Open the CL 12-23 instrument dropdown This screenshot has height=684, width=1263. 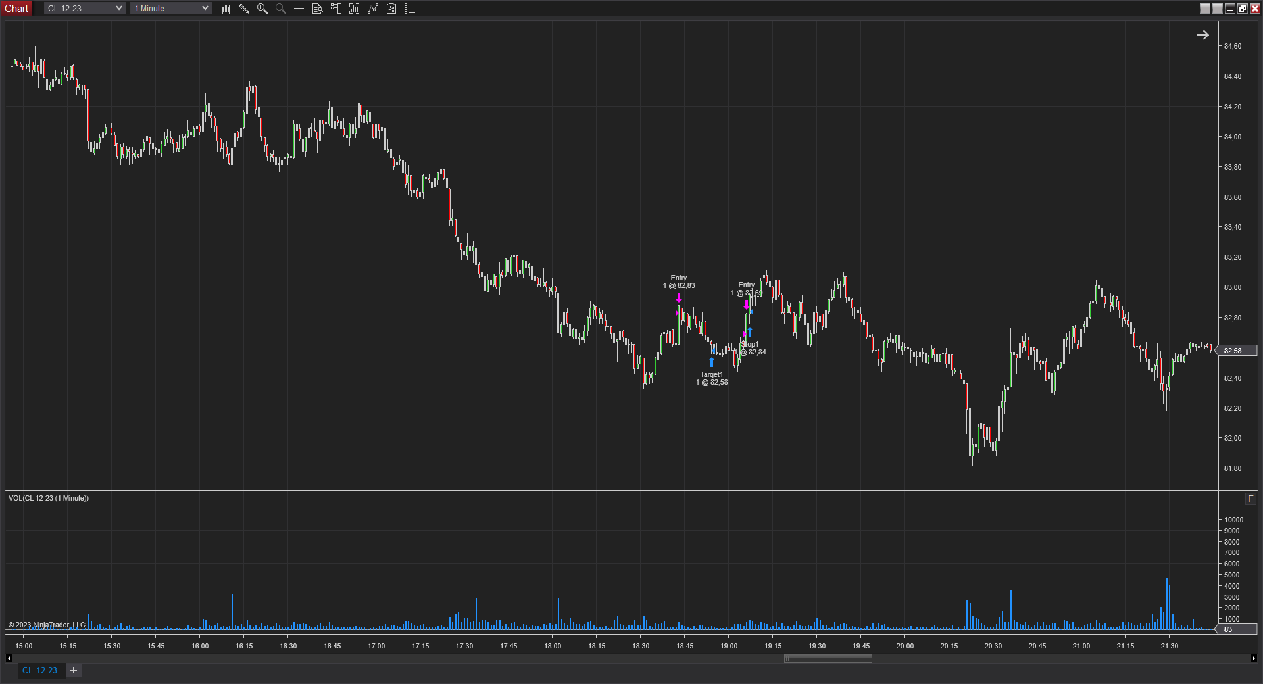click(x=85, y=9)
